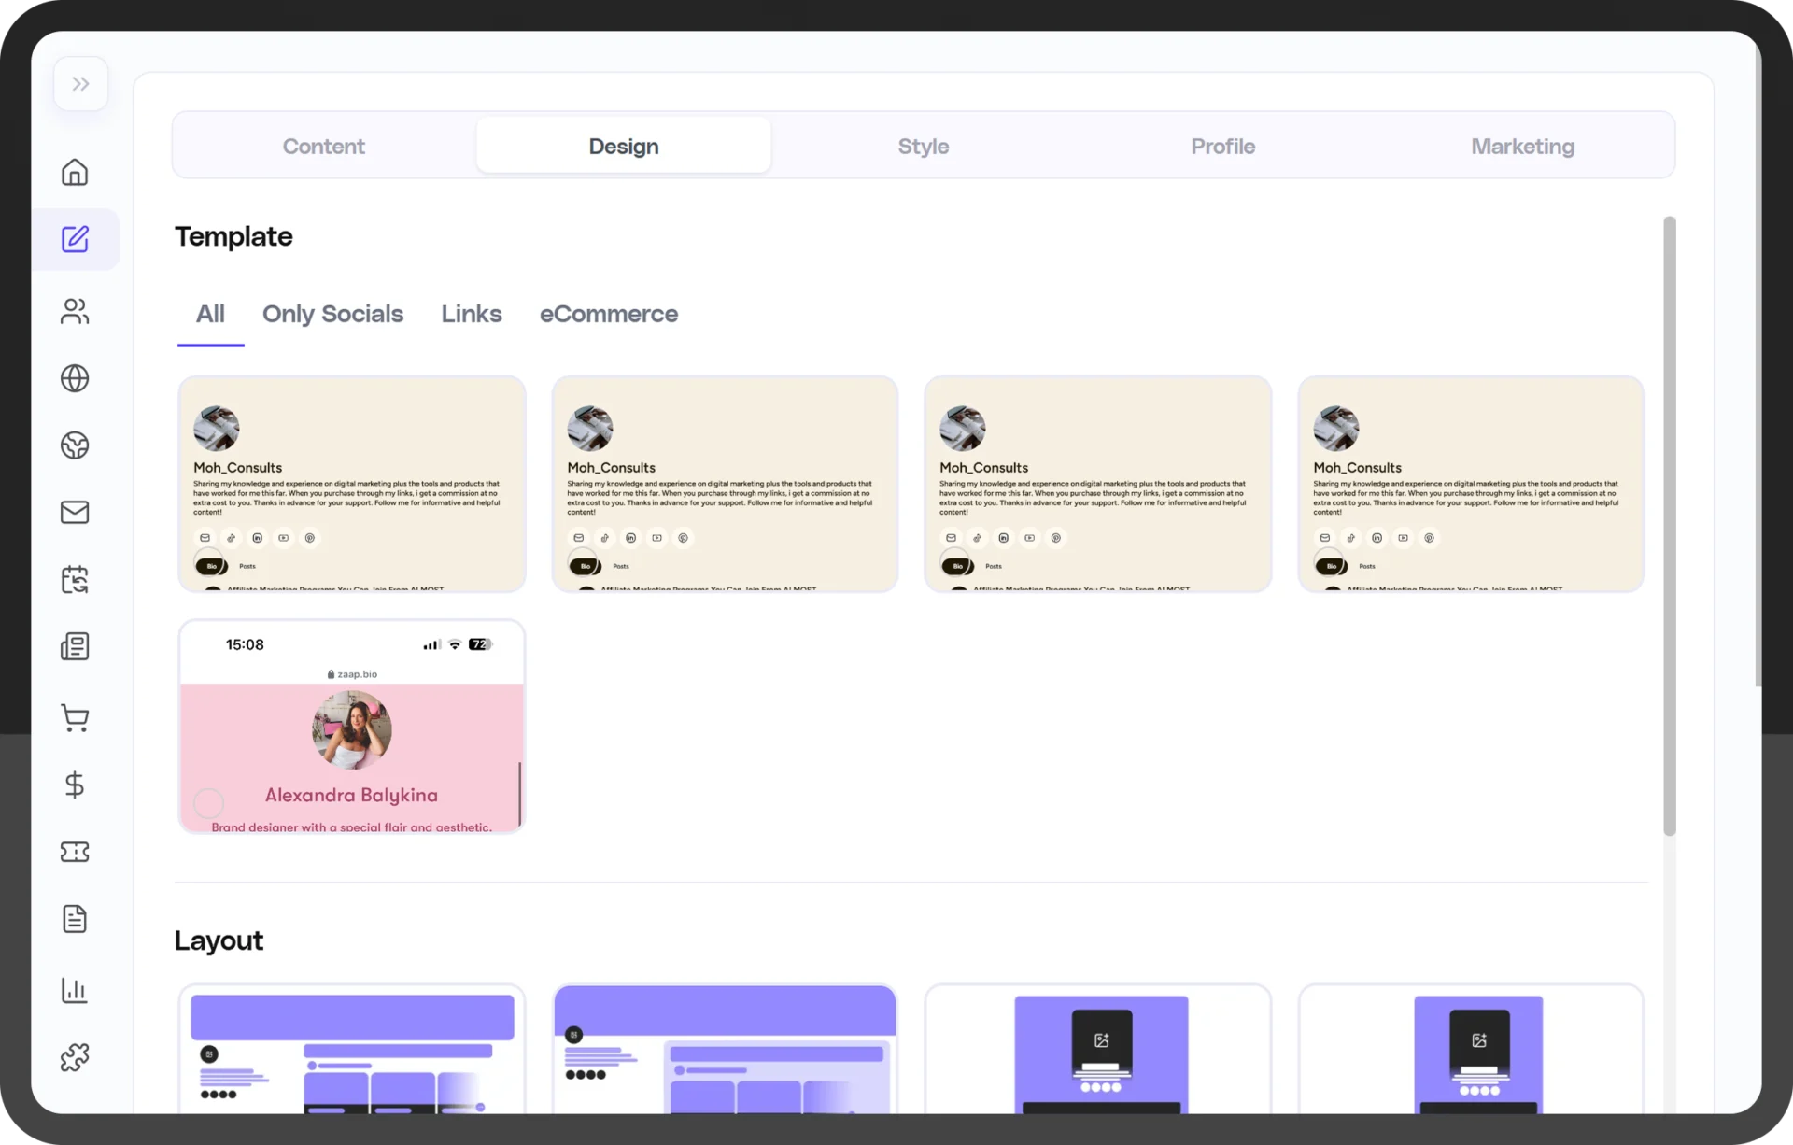
Task: Click the vertical scrollbar on the right
Action: coord(1670,525)
